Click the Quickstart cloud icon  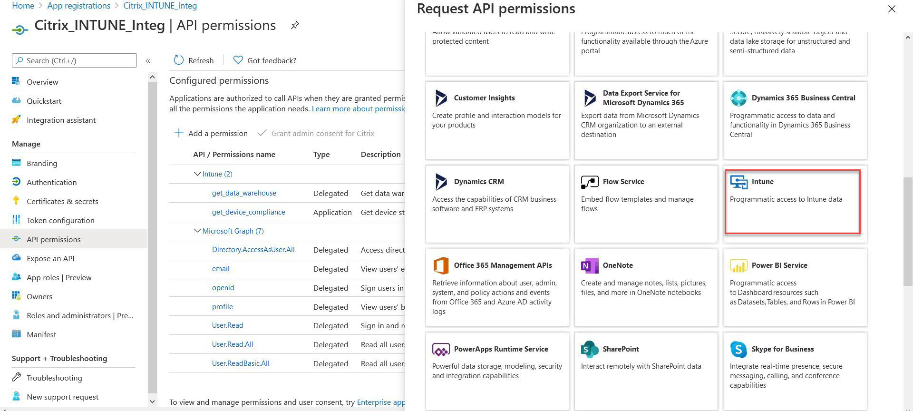16,100
